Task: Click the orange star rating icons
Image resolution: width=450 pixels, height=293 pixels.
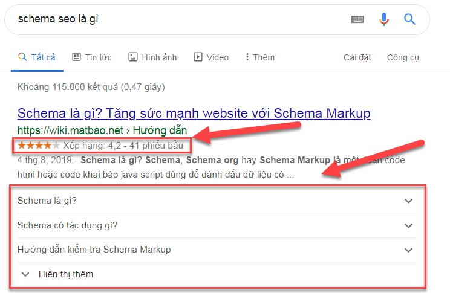Action: pyautogui.click(x=39, y=146)
